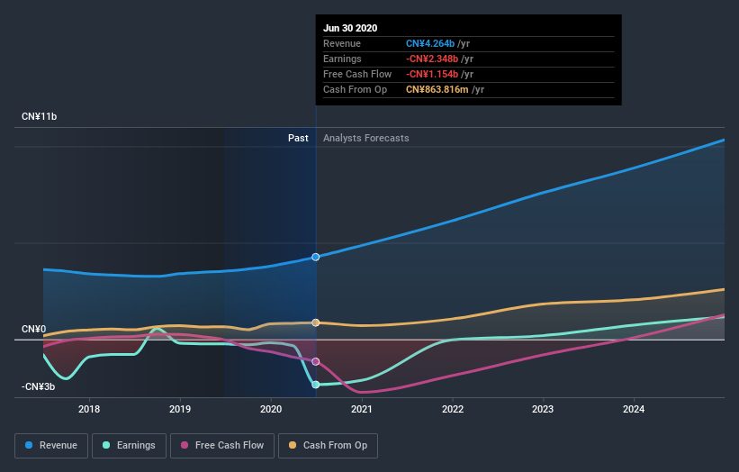This screenshot has width=739, height=472.
Task: Click the -CN¥3b y-axis label
Action: 38,386
